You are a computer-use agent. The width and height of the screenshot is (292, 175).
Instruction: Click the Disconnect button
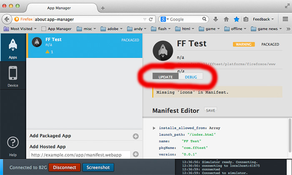(x=64, y=168)
